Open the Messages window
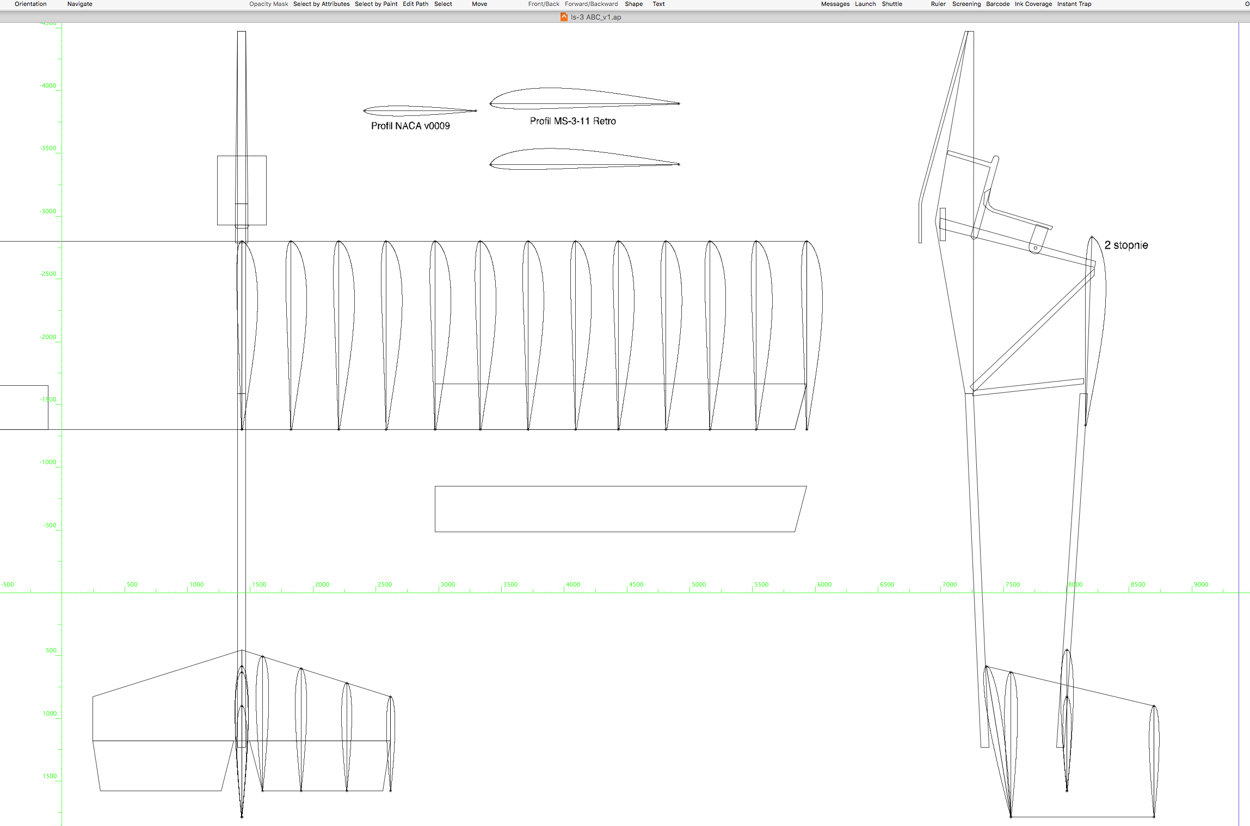 click(835, 4)
